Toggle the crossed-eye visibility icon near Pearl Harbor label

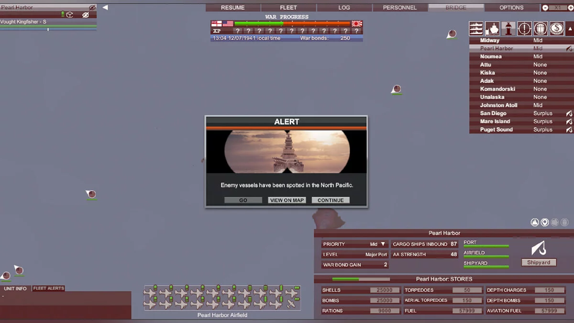92,7
